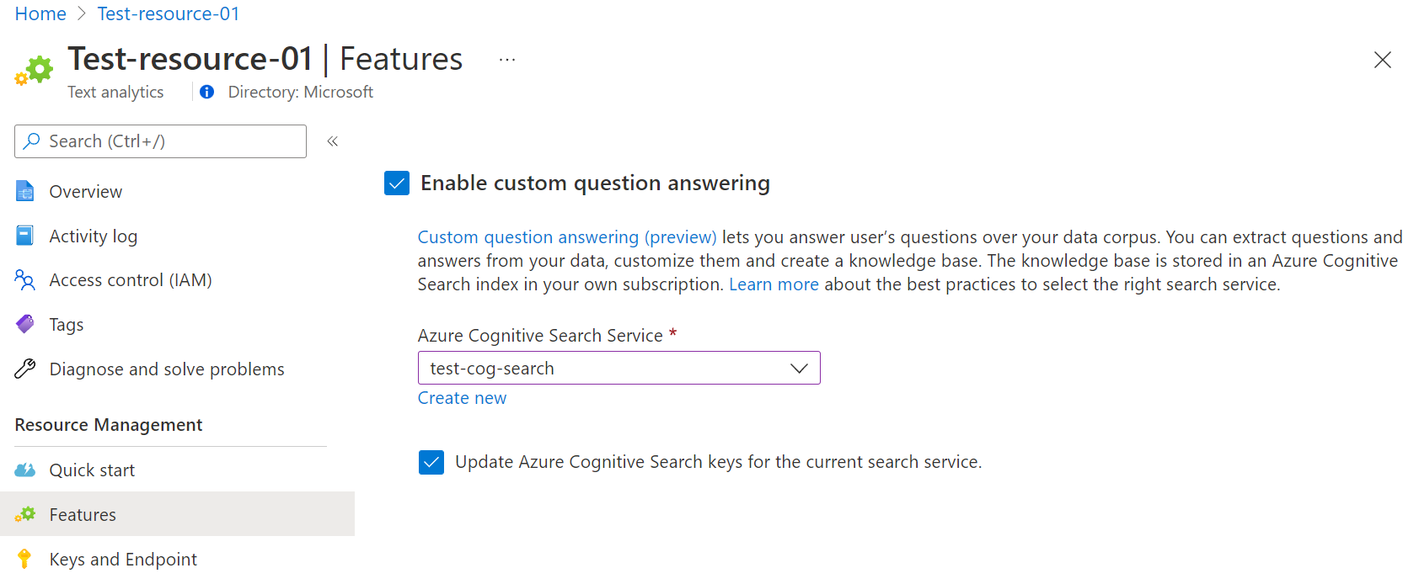Open the ellipsis more options menu
The image size is (1419, 584).
pyautogui.click(x=506, y=60)
